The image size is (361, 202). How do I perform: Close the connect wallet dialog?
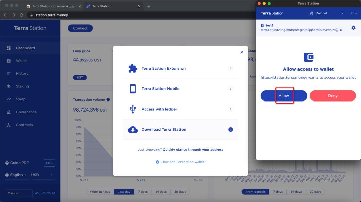(x=242, y=52)
